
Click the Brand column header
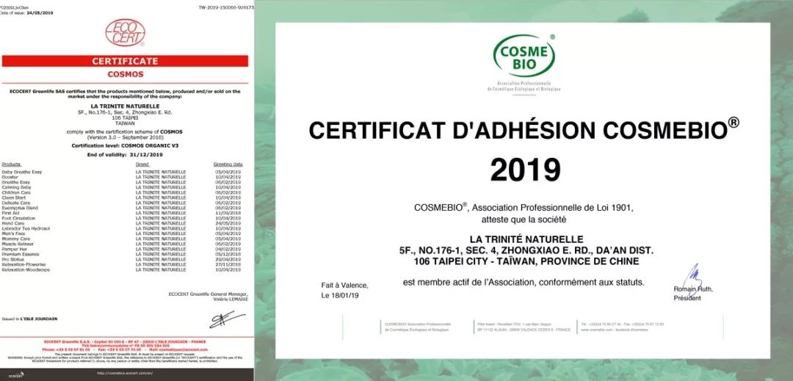coord(142,164)
